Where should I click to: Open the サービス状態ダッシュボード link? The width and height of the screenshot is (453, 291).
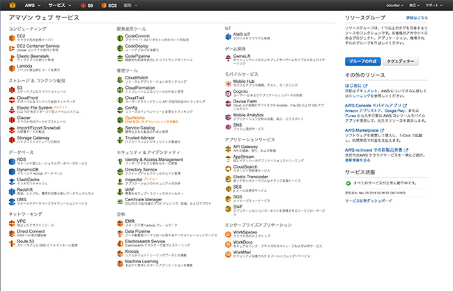(369, 200)
